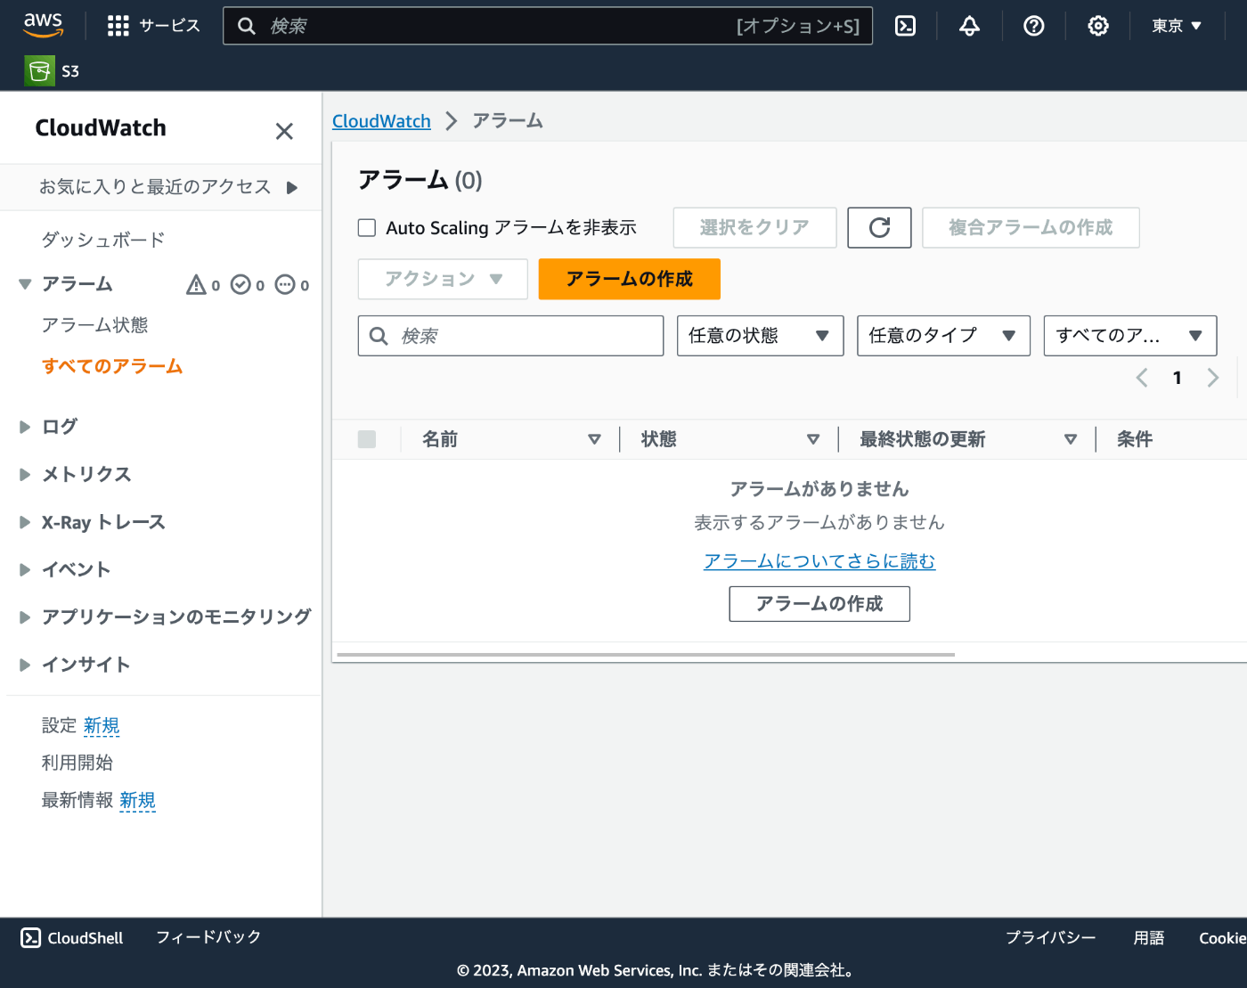Screen dimensions: 1247x988
Task: Sort by 状態 column arrow
Action: [x=812, y=439]
